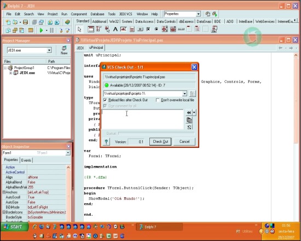Viewport: 301px width, 241px height.
Task: Switch to the JEDI editor tab
Action: tap(80, 48)
